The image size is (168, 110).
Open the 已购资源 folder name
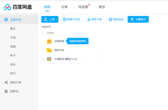59,41
